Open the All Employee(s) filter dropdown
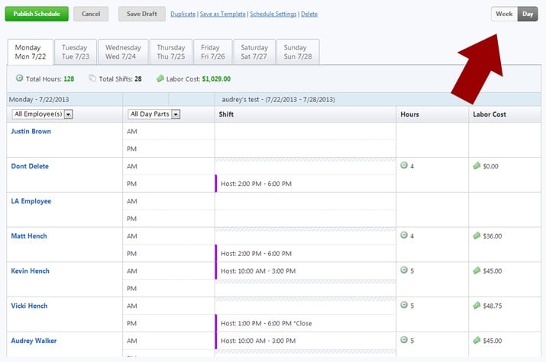Viewport: 546px width, 362px height. [x=42, y=114]
